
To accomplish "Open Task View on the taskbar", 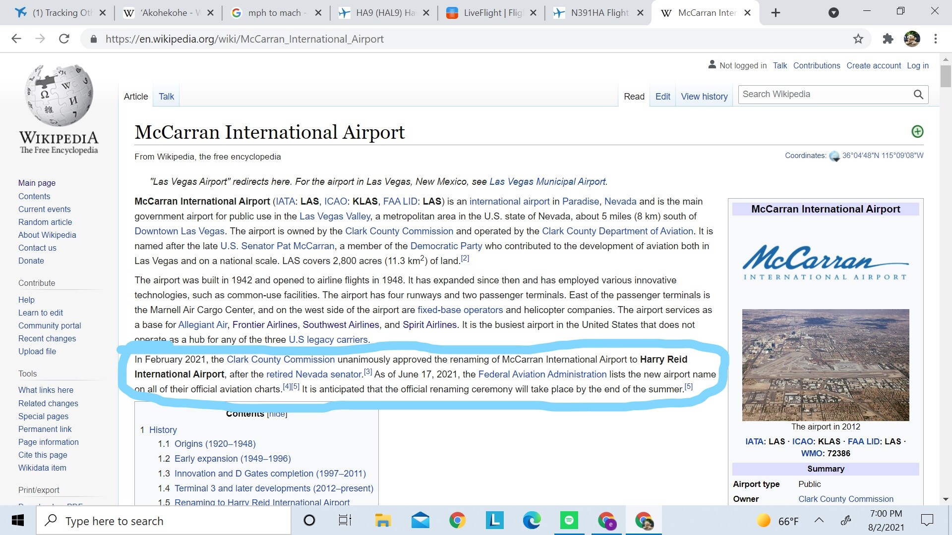I will [345, 521].
